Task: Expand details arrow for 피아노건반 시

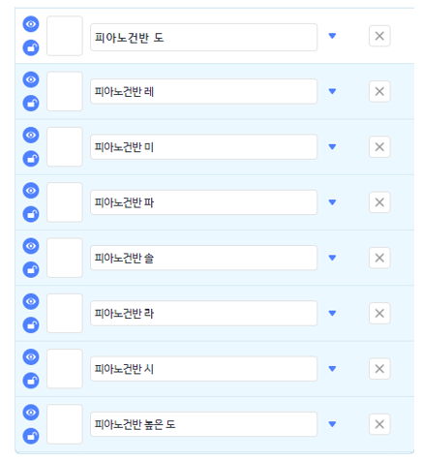Action: tap(332, 369)
